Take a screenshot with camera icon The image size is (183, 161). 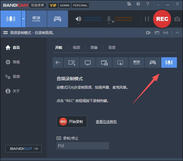(x=177, y=19)
